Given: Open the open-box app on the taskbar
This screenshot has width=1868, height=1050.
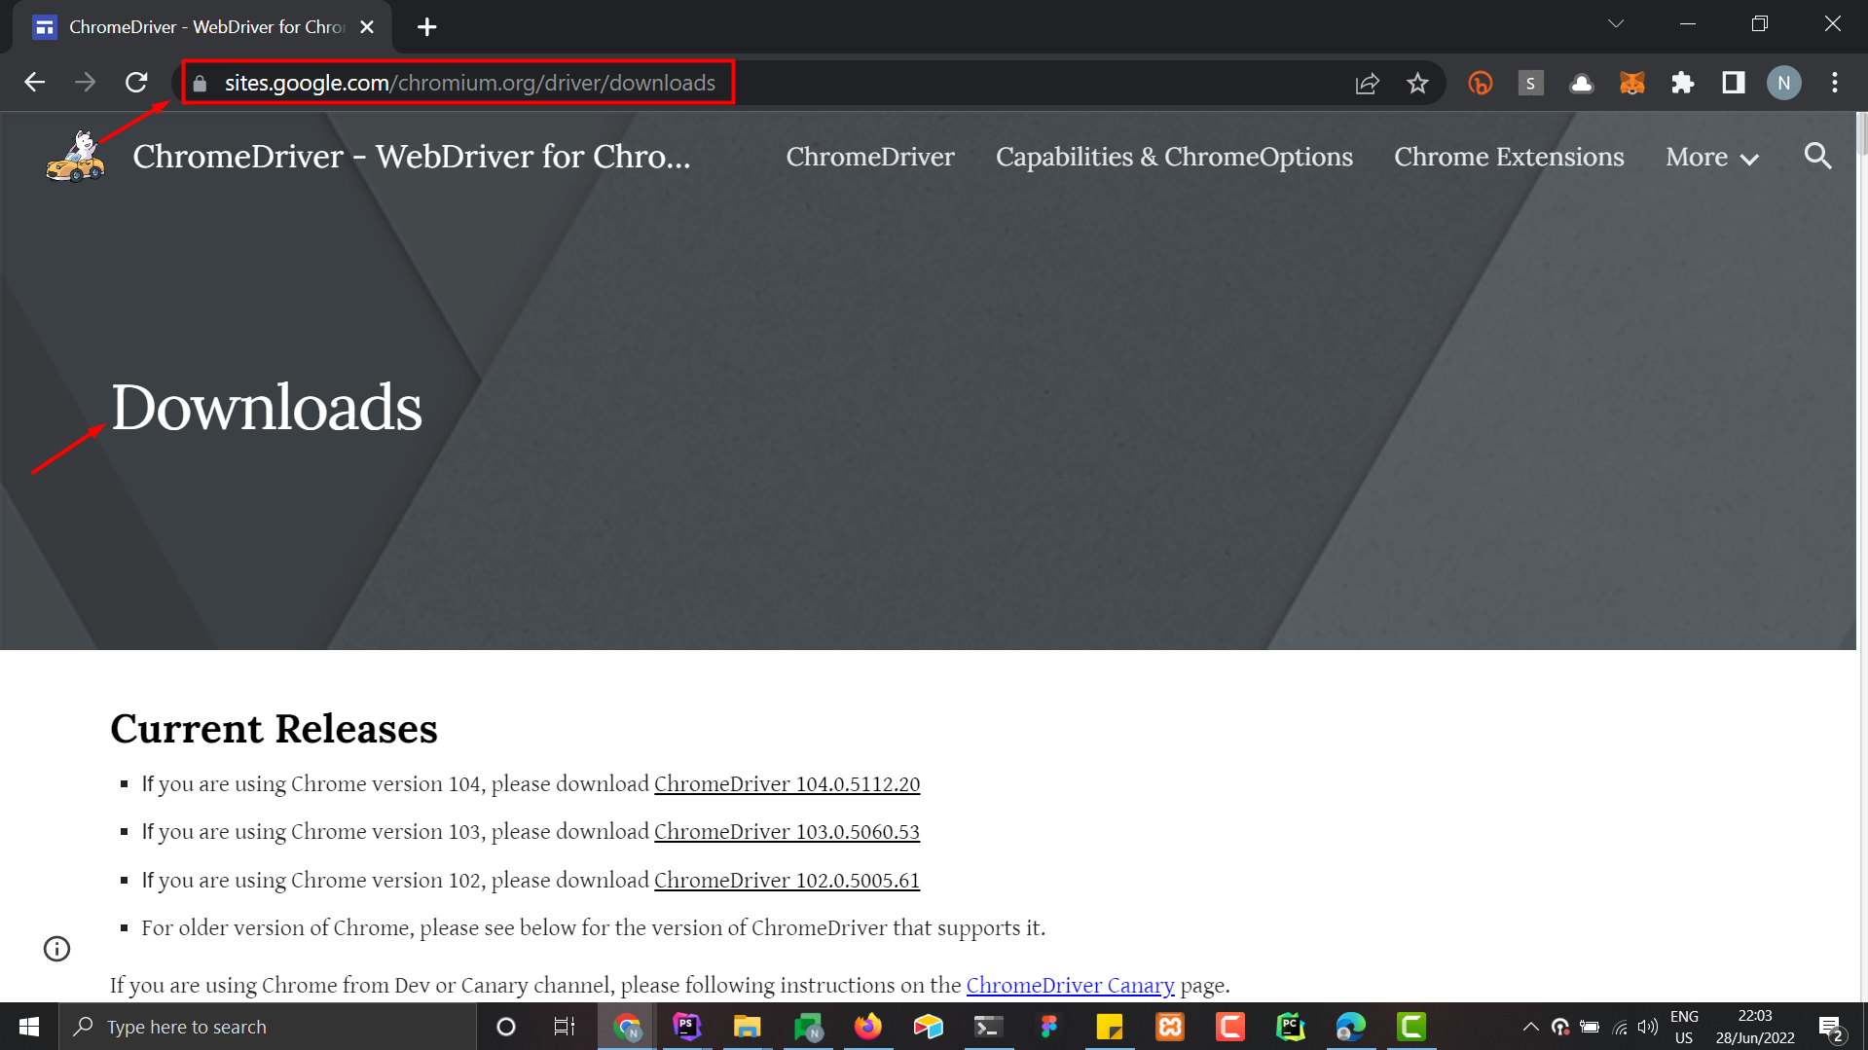Looking at the screenshot, I should (929, 1027).
